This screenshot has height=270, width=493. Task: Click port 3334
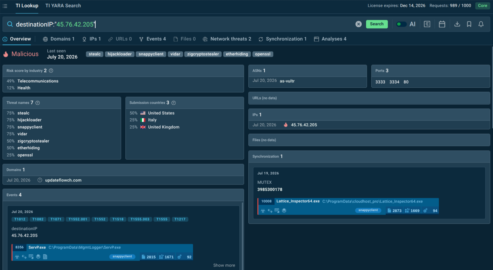394,82
